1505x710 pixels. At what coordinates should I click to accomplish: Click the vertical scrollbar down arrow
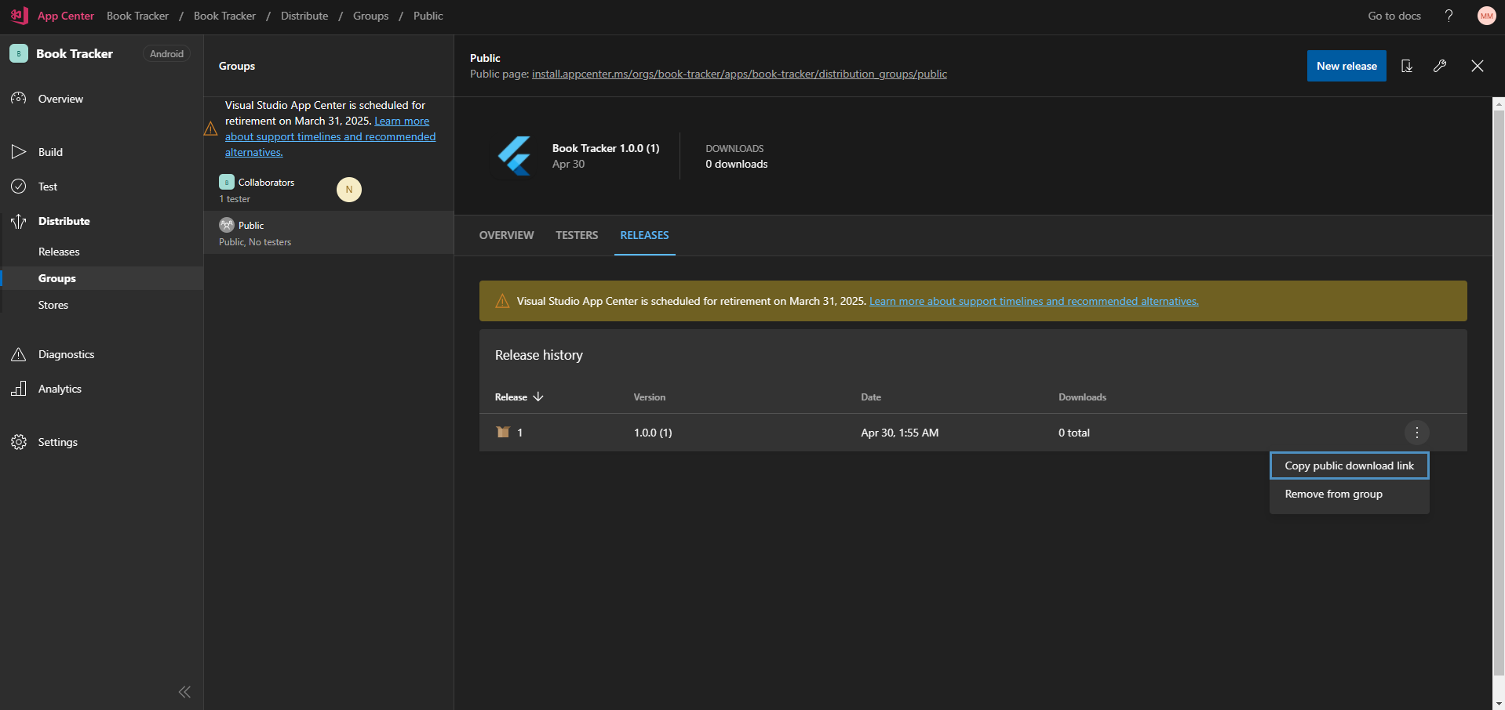coord(1499,704)
